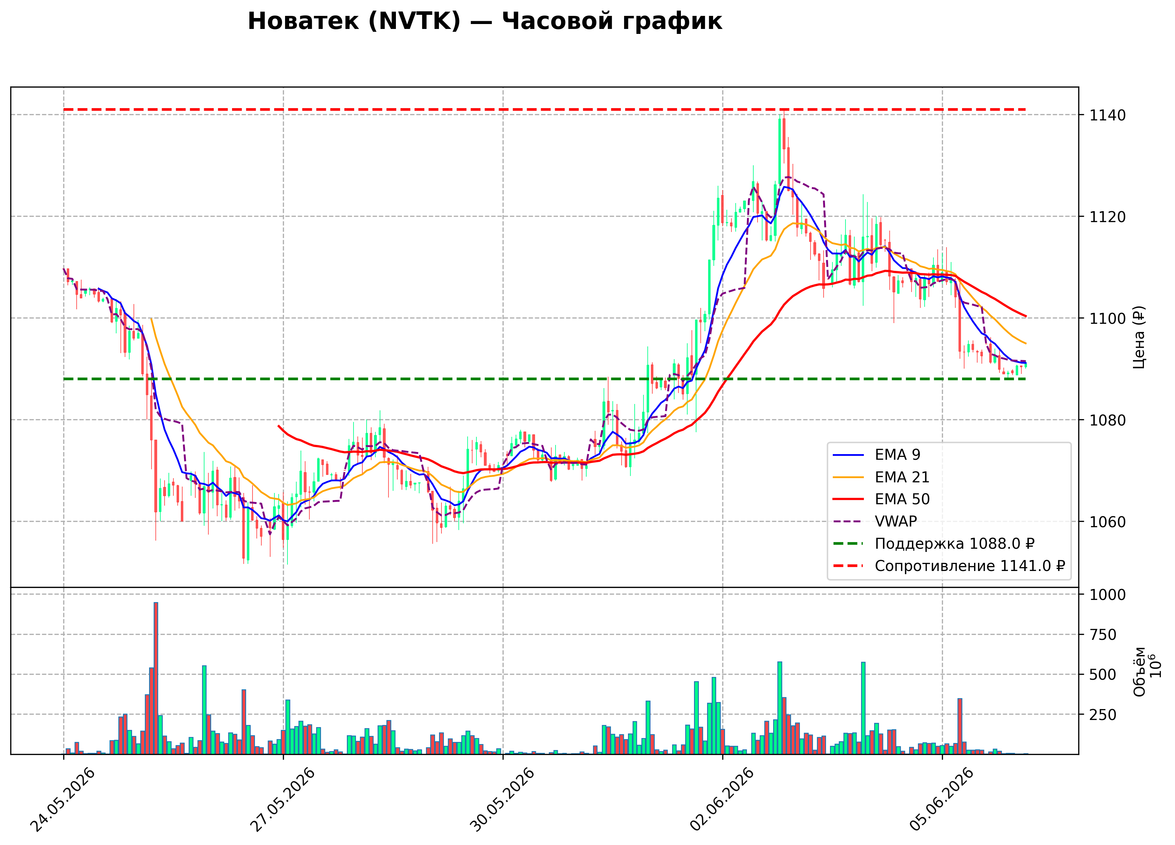Click the date label "24.05.2026"
The height and width of the screenshot is (845, 1175).
[63, 799]
